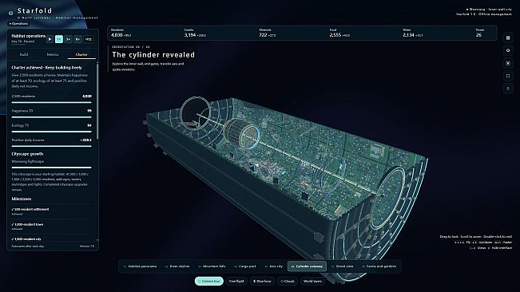This screenshot has height=292, width=520.
Task: Expand the Operations pill under the title
Action: [x=18, y=23]
